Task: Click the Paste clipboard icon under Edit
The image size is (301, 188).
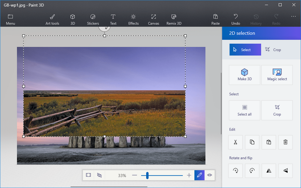Action: coord(269,142)
